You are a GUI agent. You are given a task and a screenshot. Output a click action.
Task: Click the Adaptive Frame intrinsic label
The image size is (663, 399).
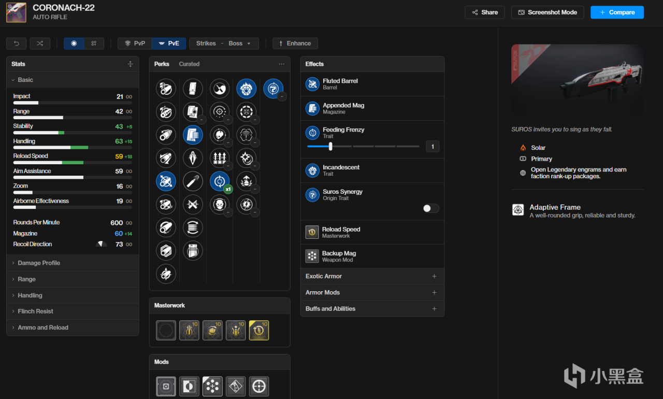pyautogui.click(x=555, y=207)
